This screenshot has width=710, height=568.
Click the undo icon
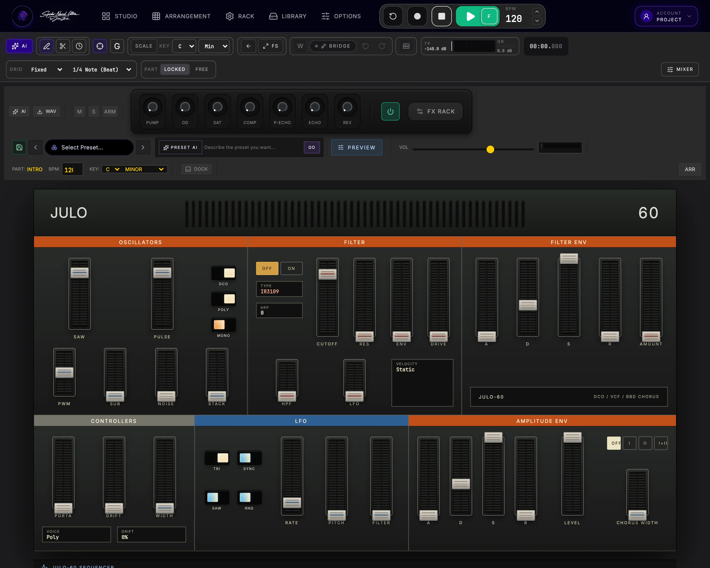click(x=366, y=46)
